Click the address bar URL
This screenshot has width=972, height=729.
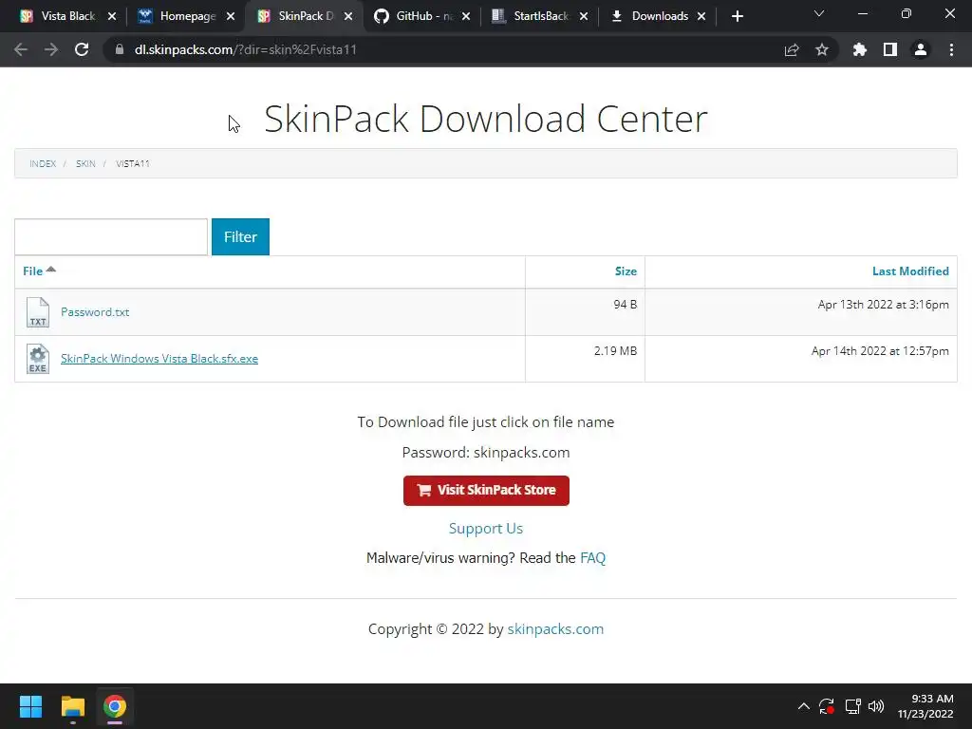pos(246,49)
